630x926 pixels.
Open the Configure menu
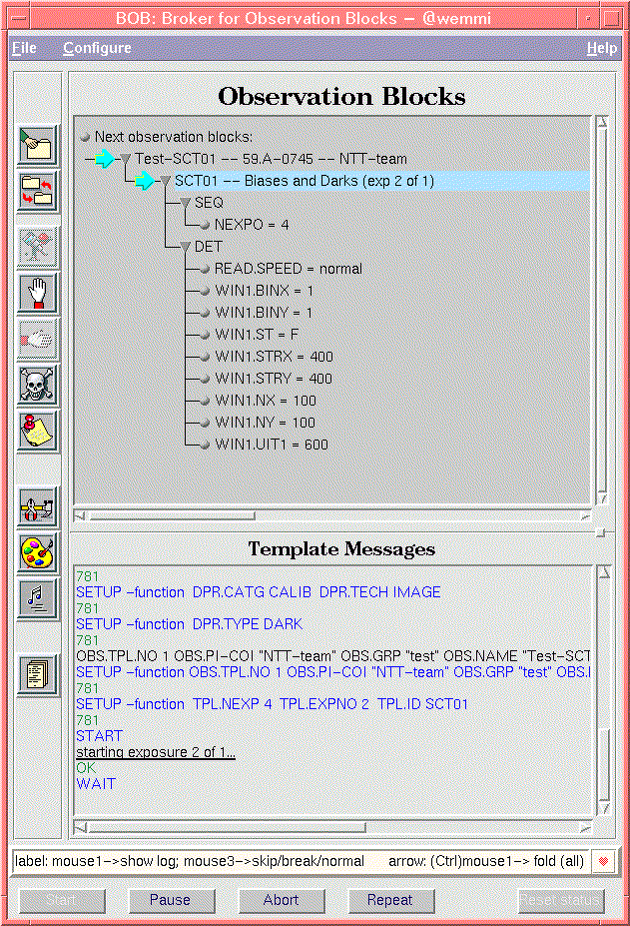97,48
